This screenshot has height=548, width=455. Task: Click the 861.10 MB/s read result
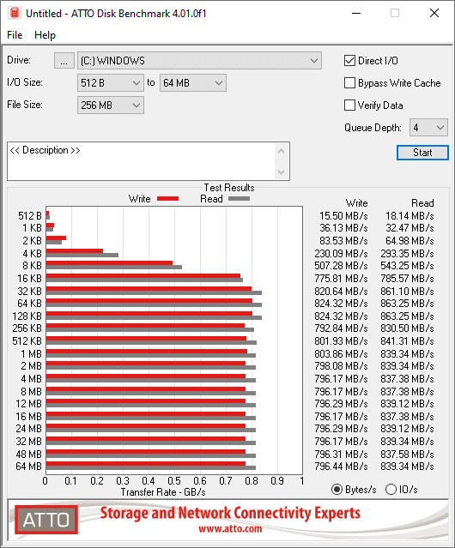(407, 291)
